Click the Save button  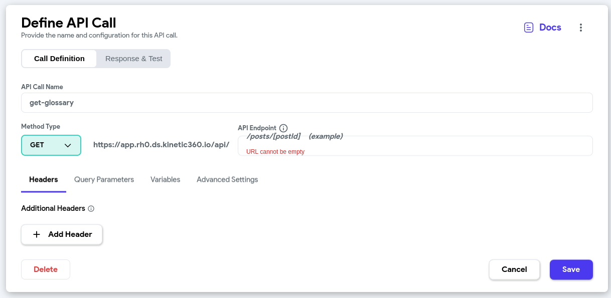tap(571, 269)
